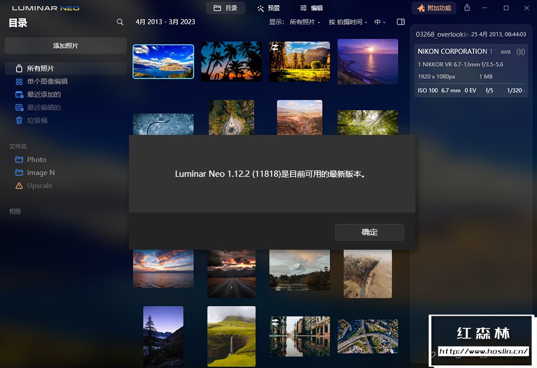Screen dimensions: 537x368
Task: Click the NIKON CORPORATION camera label
Action: pyautogui.click(x=452, y=52)
